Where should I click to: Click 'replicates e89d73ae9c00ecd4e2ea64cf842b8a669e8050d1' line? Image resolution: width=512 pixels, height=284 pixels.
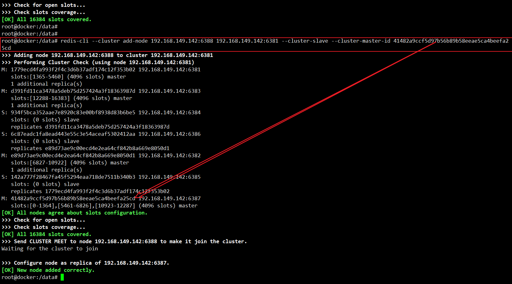(x=90, y=148)
